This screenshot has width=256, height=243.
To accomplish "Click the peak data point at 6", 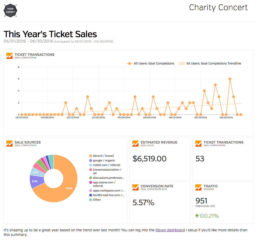I will 230,79.
